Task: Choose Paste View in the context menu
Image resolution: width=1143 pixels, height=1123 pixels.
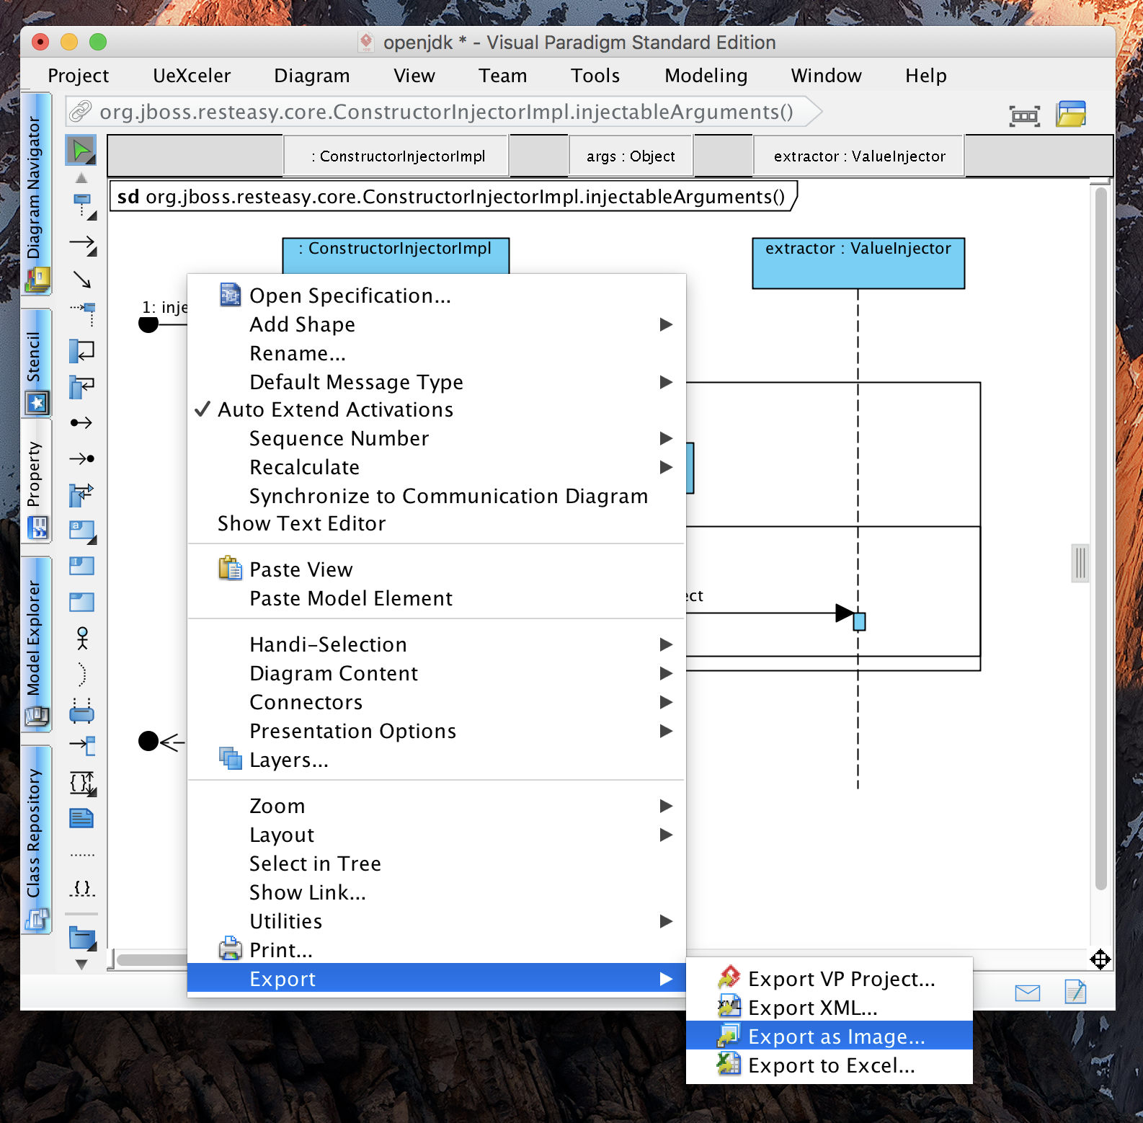Action: click(x=435, y=569)
